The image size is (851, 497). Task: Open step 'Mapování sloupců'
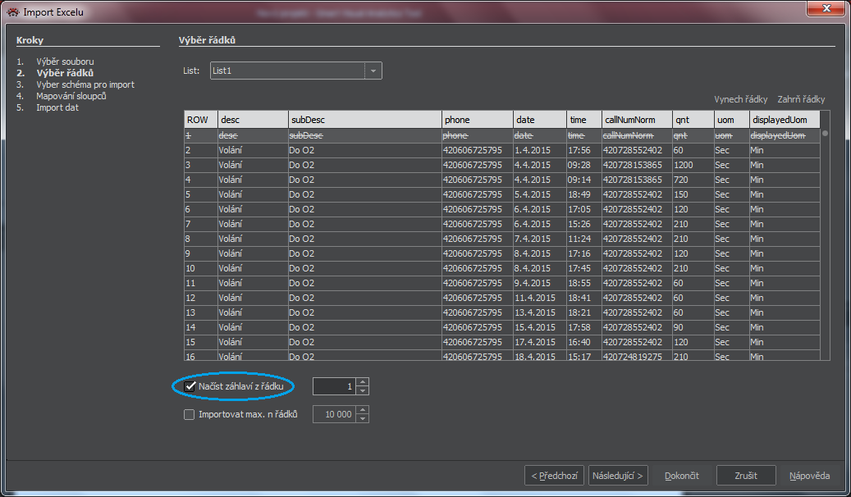(x=73, y=95)
